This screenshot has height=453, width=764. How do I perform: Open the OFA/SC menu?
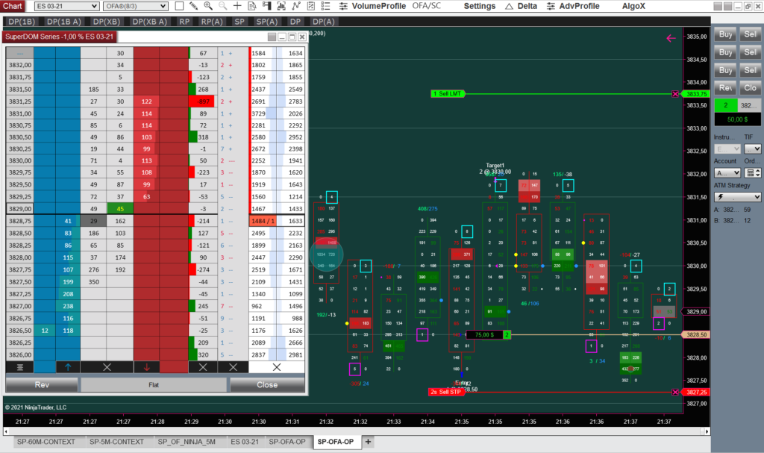click(x=426, y=6)
